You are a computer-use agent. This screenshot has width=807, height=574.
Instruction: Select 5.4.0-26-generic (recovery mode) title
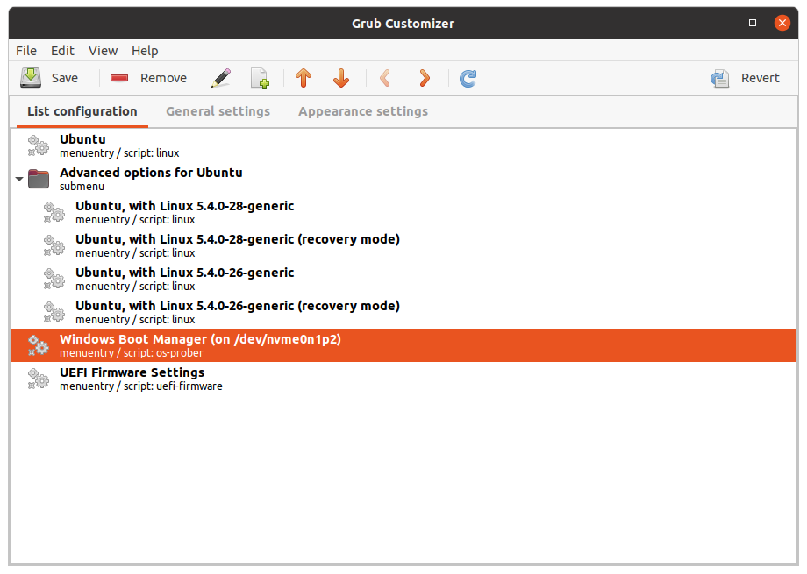tap(238, 306)
